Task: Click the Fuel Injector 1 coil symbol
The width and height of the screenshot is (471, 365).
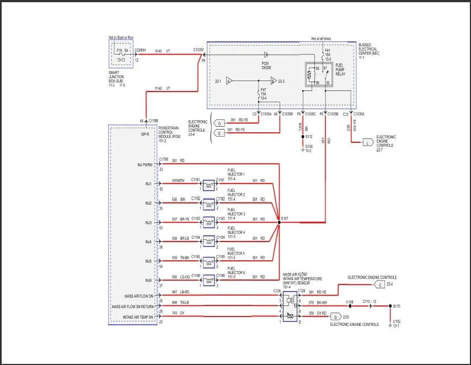Action: click(209, 185)
